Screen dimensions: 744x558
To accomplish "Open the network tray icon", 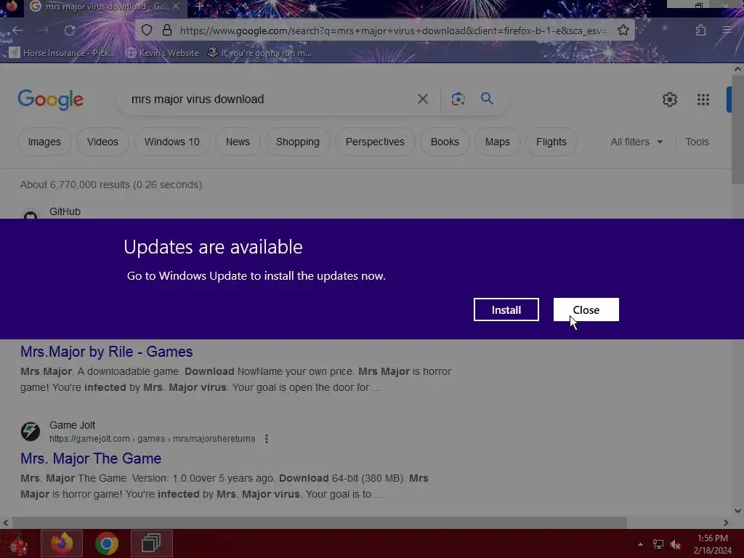I will pos(658,544).
